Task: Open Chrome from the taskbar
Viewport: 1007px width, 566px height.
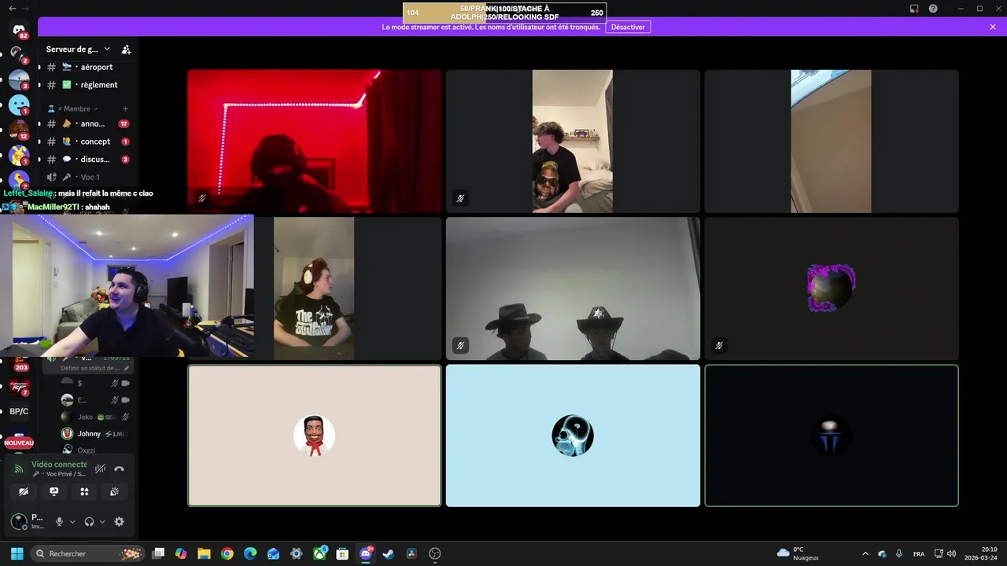Action: click(227, 553)
